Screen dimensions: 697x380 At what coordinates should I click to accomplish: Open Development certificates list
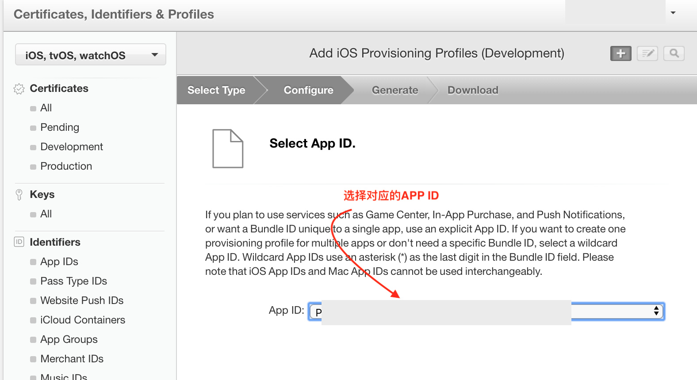point(72,147)
